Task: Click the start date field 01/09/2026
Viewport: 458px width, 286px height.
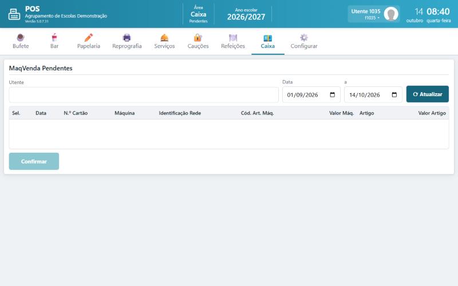Action: [311, 94]
